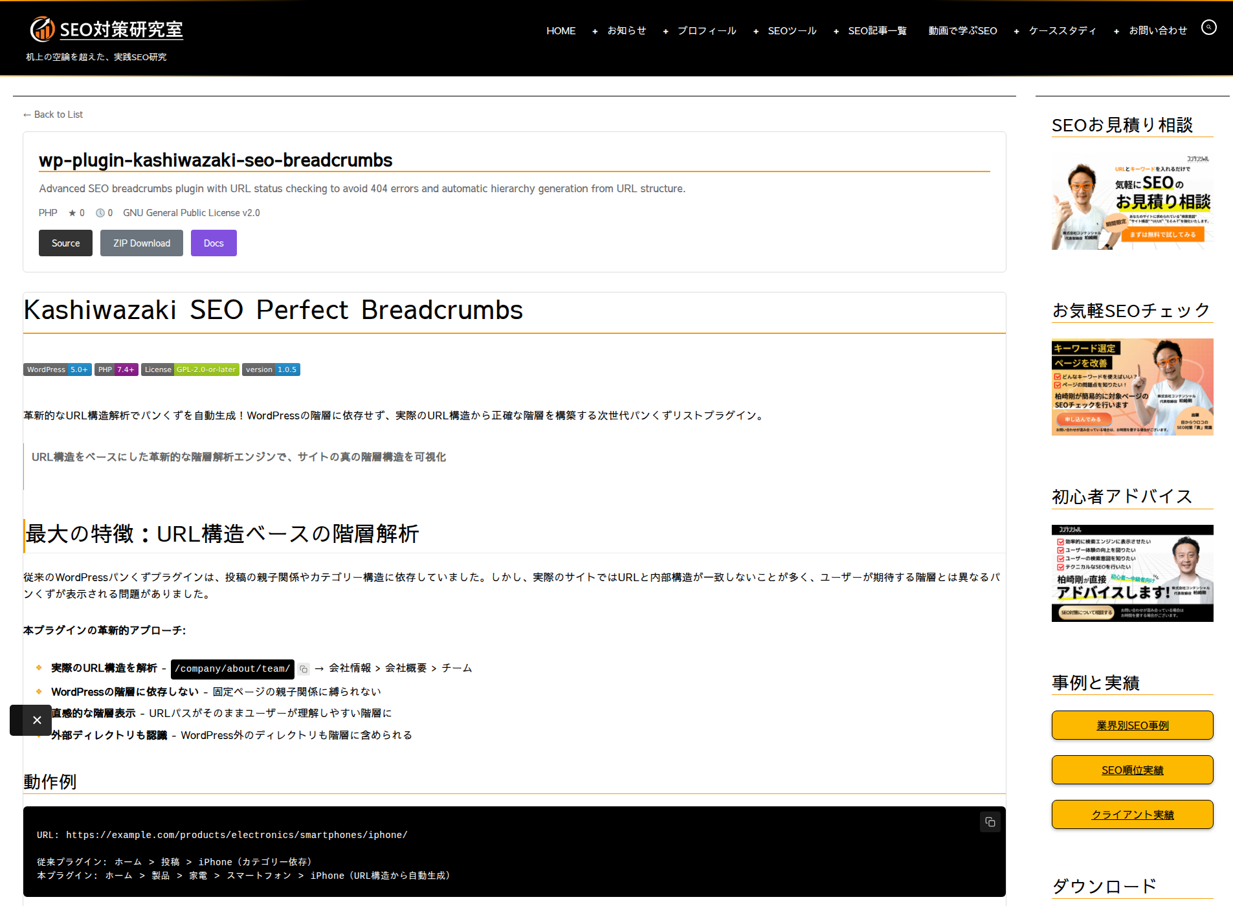Open the Source repository
Screen dimensions: 1233x906
(x=65, y=243)
